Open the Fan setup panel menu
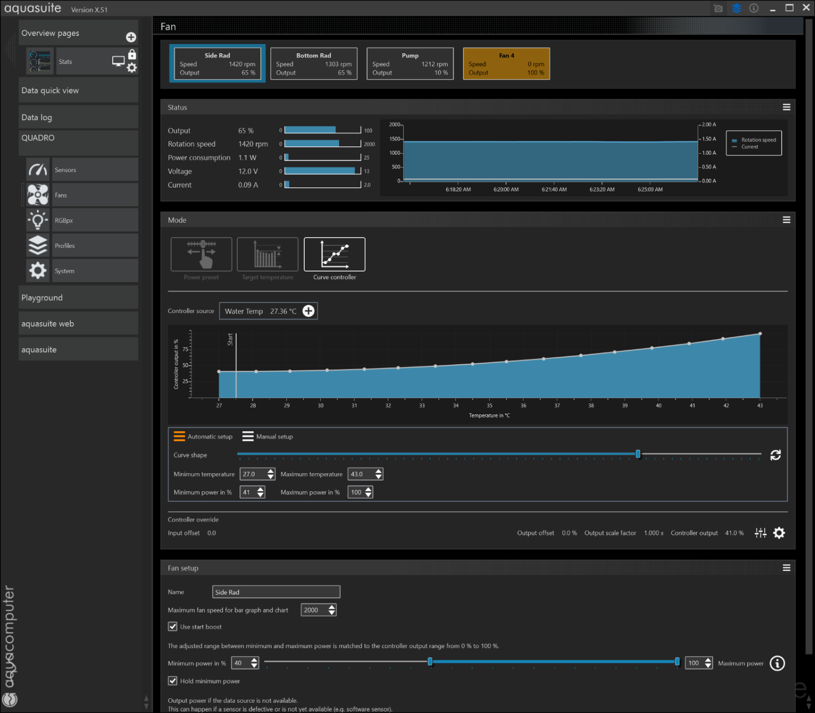This screenshot has width=815, height=713. coord(786,568)
